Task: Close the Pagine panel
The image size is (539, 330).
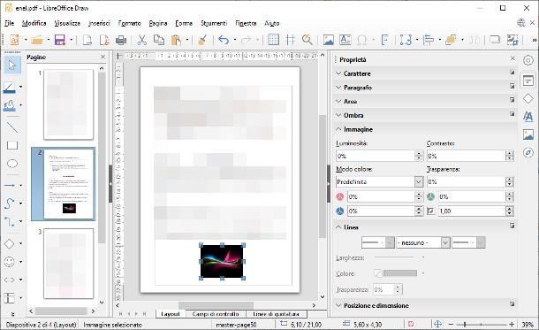Action: [102, 58]
